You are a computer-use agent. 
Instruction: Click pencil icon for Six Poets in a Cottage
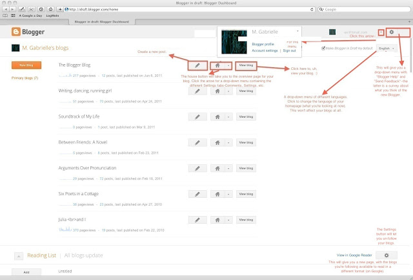(197, 194)
